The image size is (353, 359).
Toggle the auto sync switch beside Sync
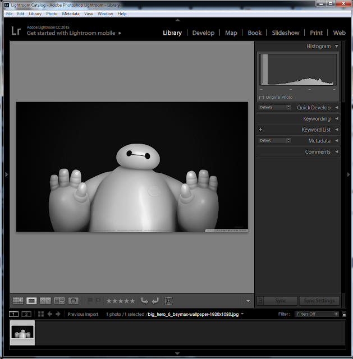(260, 301)
